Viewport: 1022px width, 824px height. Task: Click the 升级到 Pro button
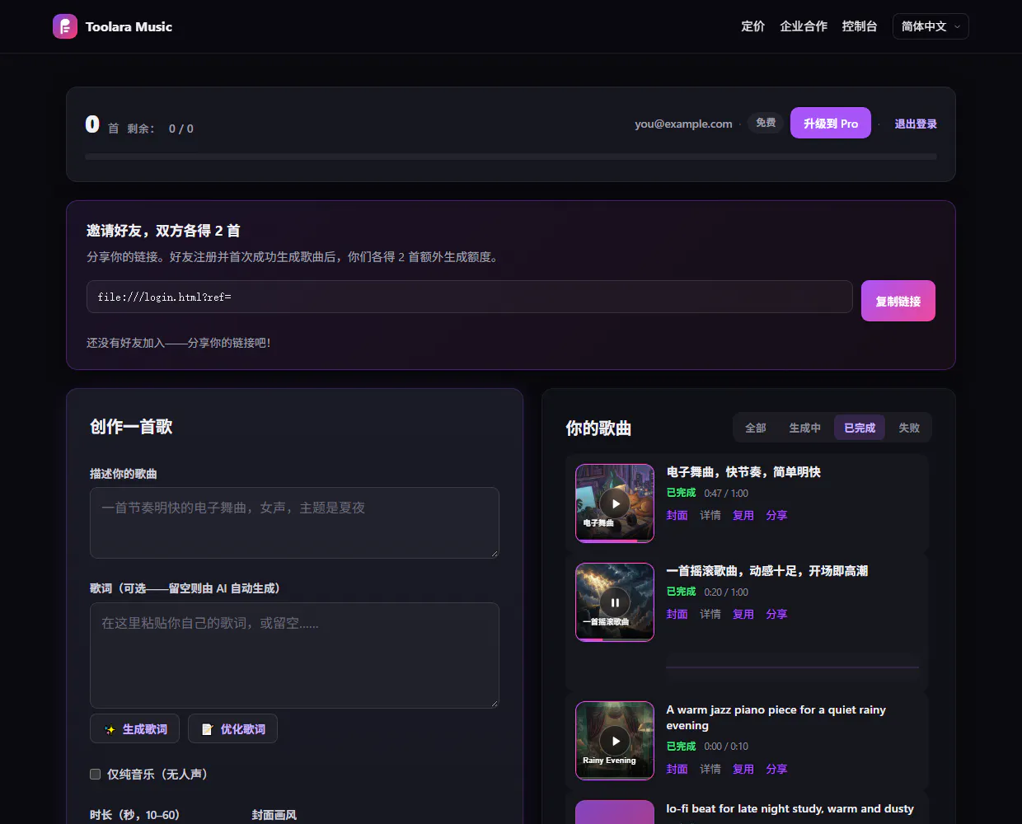(x=831, y=123)
